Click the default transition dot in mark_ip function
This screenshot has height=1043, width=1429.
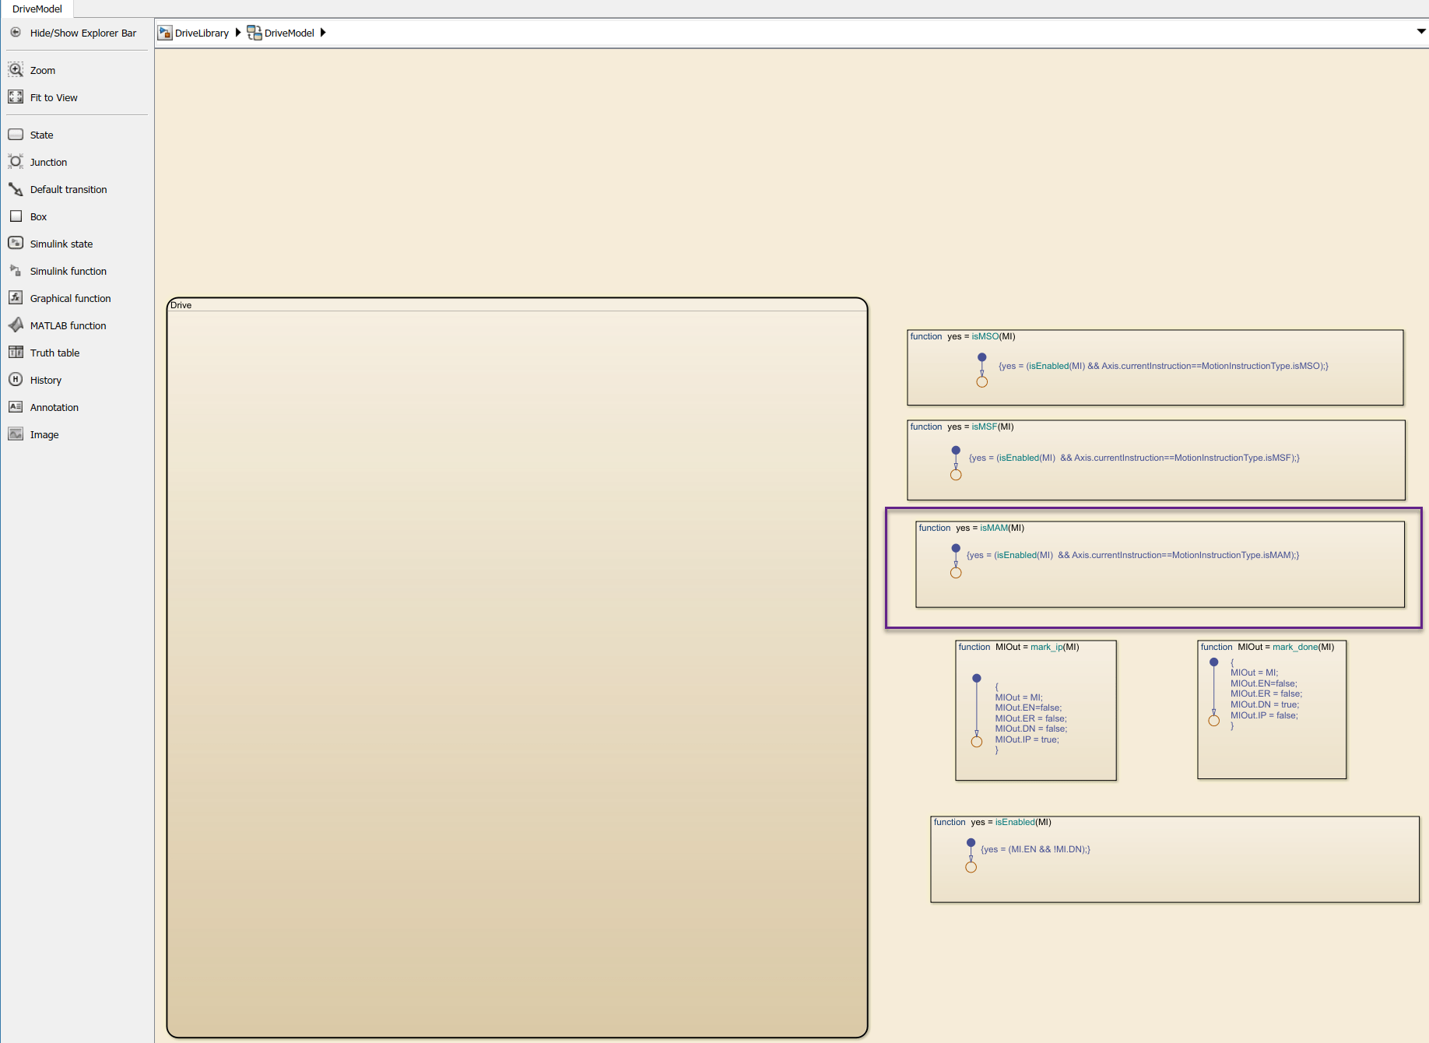coord(977,678)
